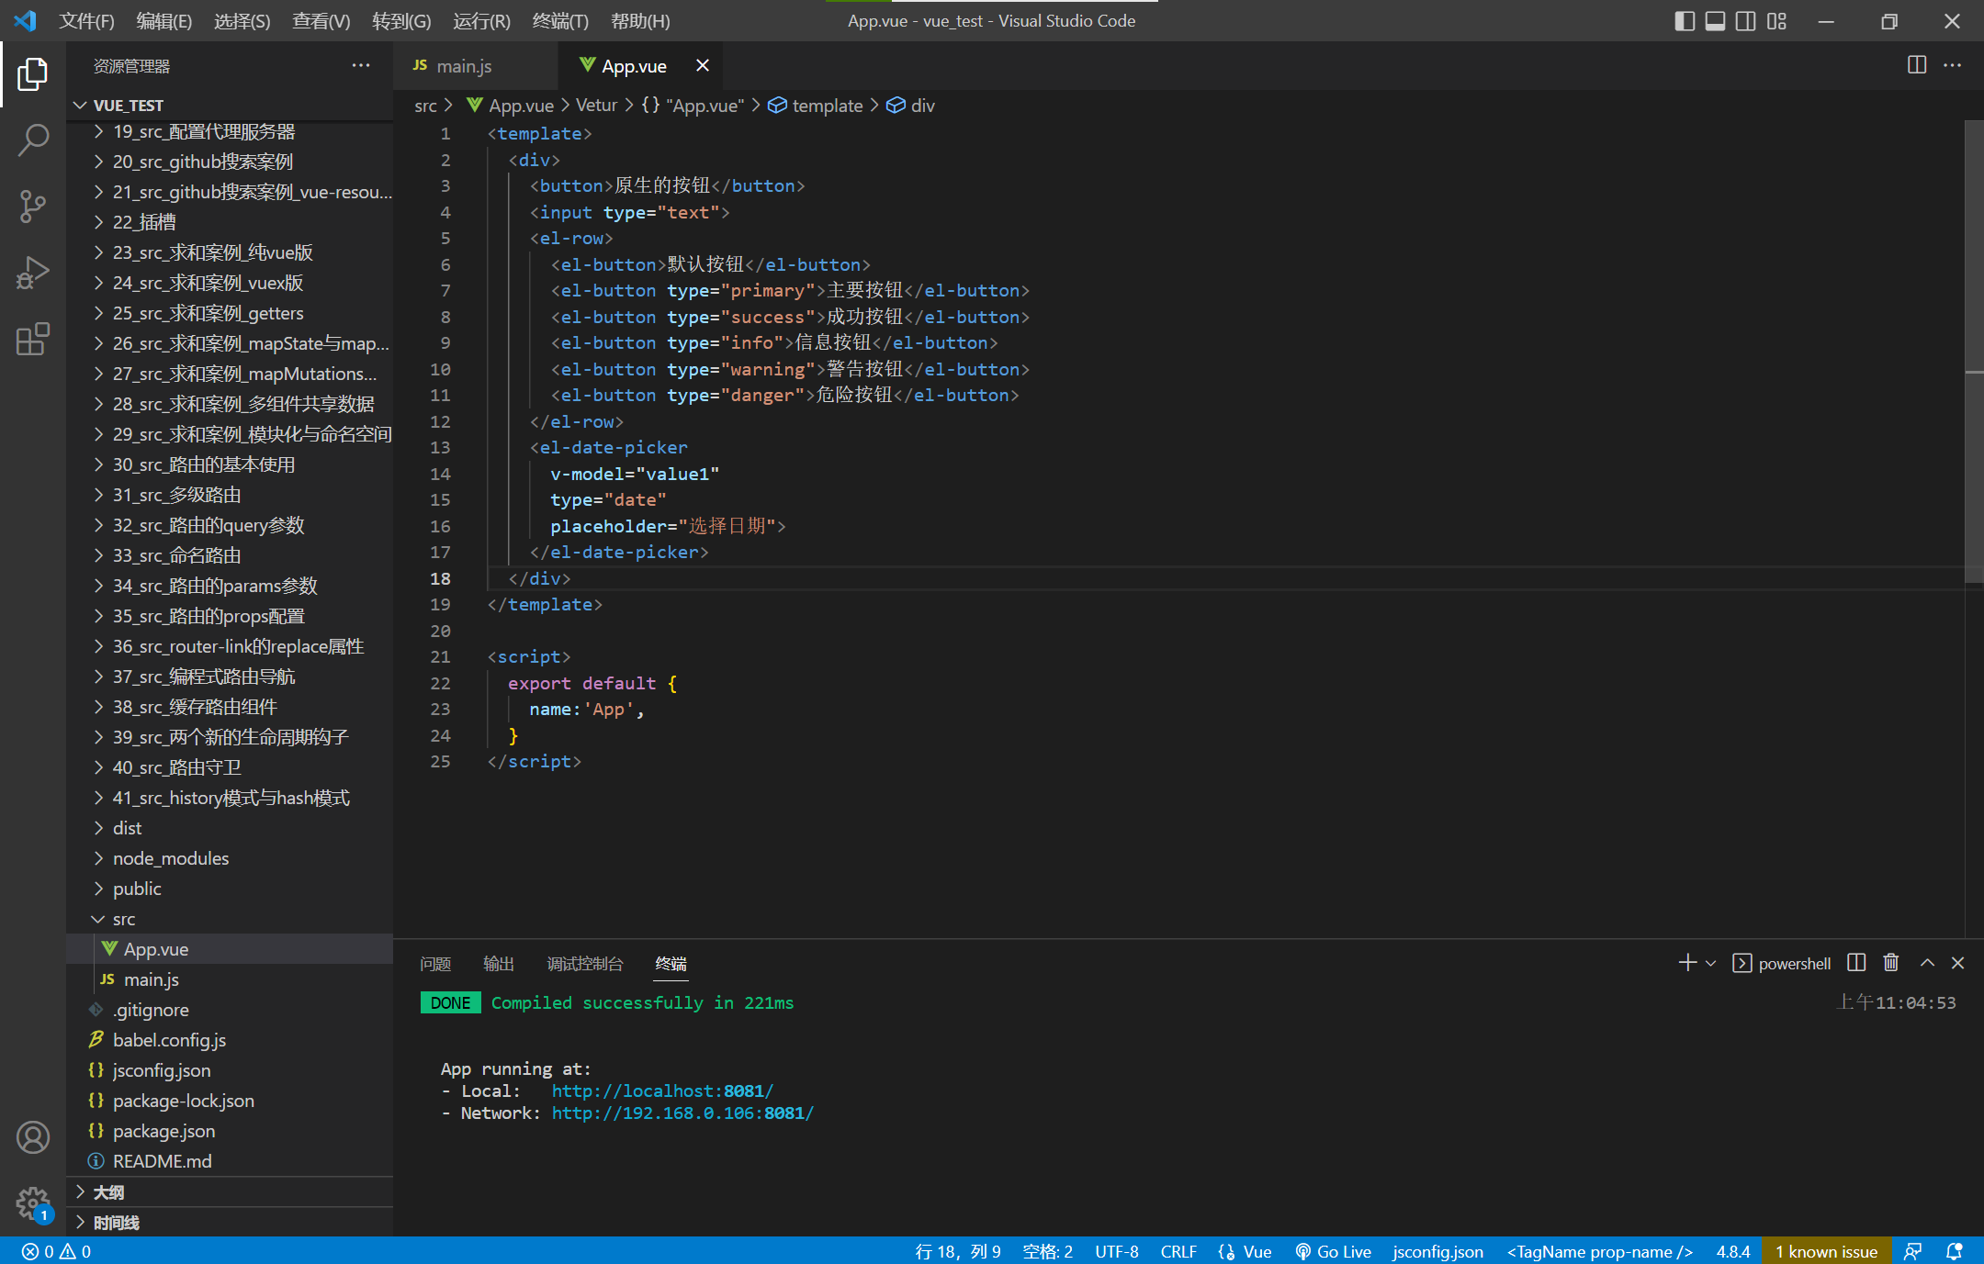Open Customize Layout button
This screenshot has width=1984, height=1264.
[1777, 20]
